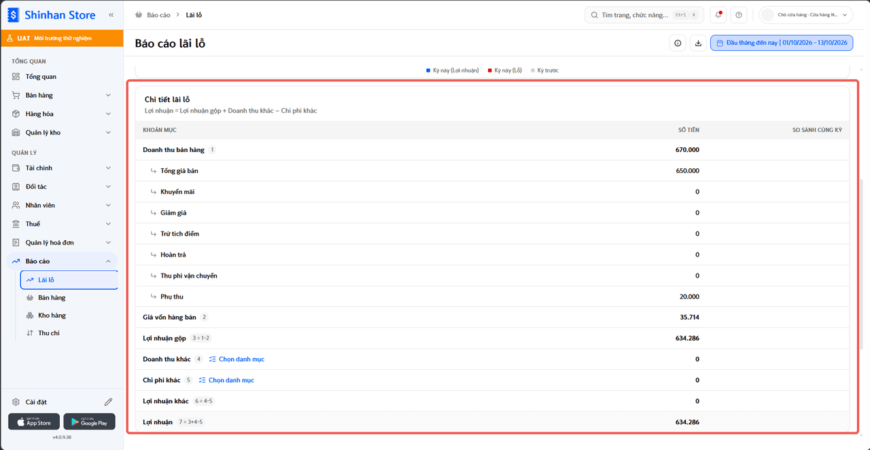Click Chọn danh mục beside Doanh thu khác
870x450 pixels.
pyautogui.click(x=237, y=359)
